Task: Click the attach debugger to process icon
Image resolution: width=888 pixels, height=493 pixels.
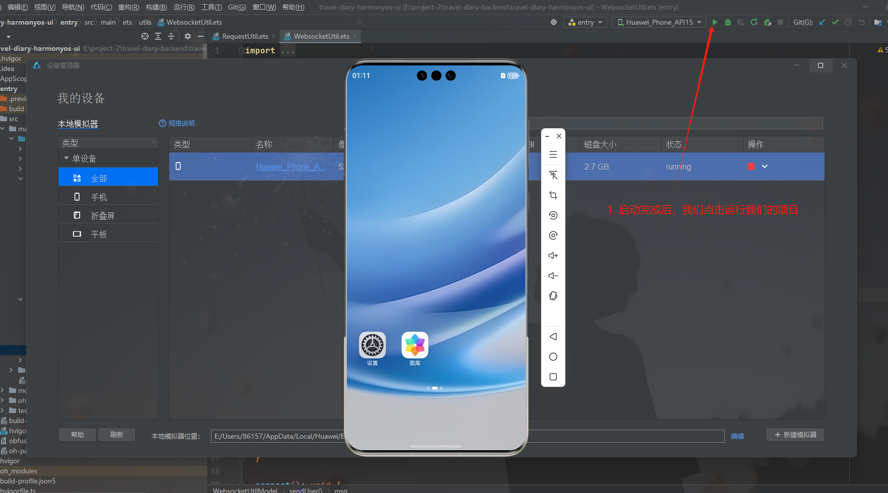Action: [x=767, y=22]
